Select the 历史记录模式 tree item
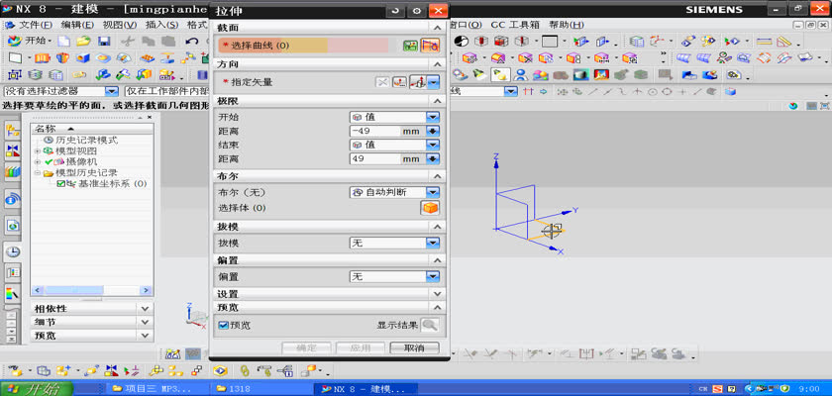The width and height of the screenshot is (832, 396). click(86, 140)
